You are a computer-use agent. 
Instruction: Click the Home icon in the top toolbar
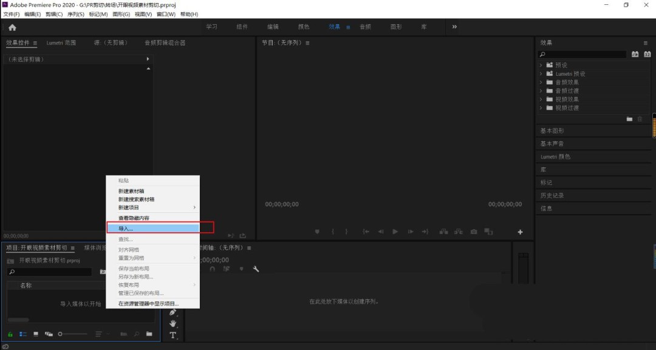[11, 27]
